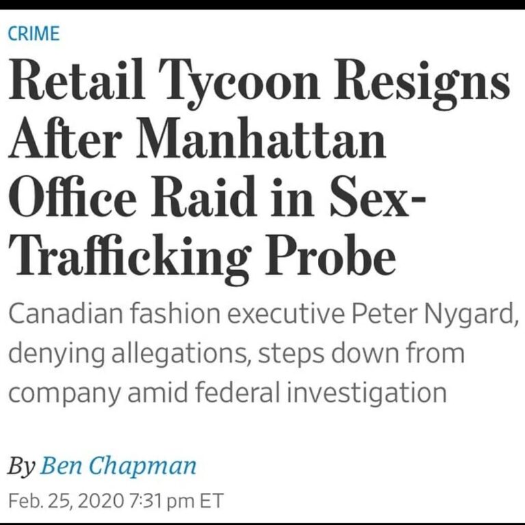
Task: Click the black bar above the article
Action: click(262, 5)
